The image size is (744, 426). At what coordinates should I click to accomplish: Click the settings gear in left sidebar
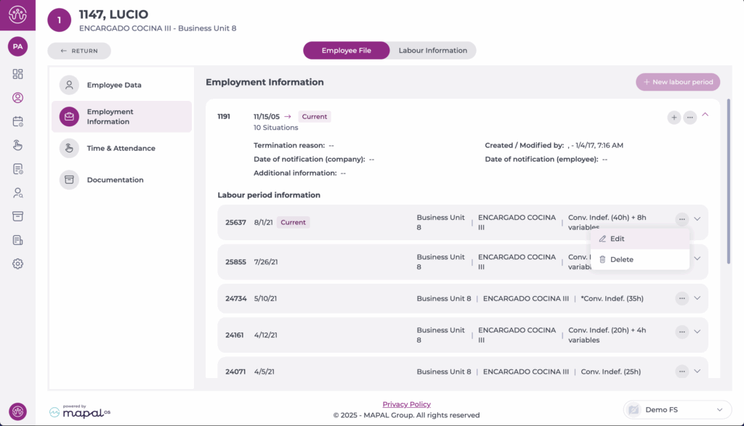(x=17, y=263)
